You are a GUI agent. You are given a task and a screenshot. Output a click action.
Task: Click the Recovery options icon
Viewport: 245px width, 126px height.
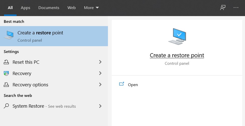click(6, 85)
